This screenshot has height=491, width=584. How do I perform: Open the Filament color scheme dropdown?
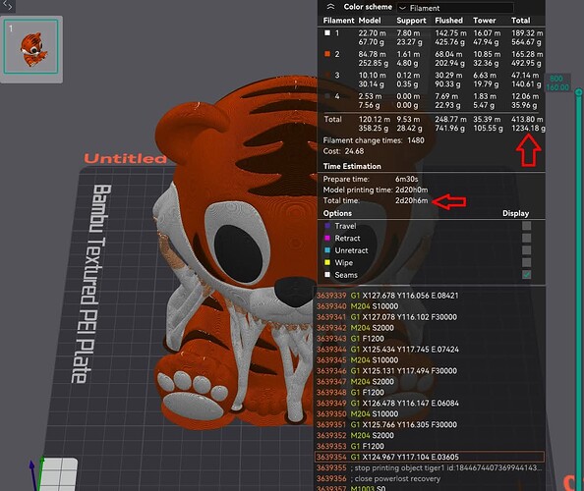[x=455, y=8]
